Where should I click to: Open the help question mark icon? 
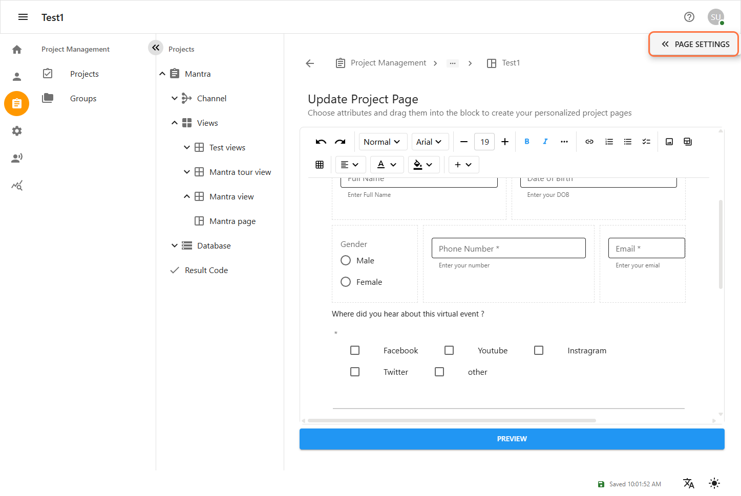pos(689,17)
